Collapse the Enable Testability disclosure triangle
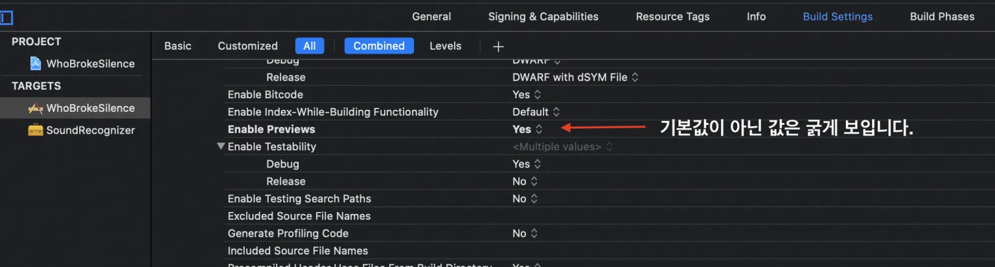 click(221, 147)
